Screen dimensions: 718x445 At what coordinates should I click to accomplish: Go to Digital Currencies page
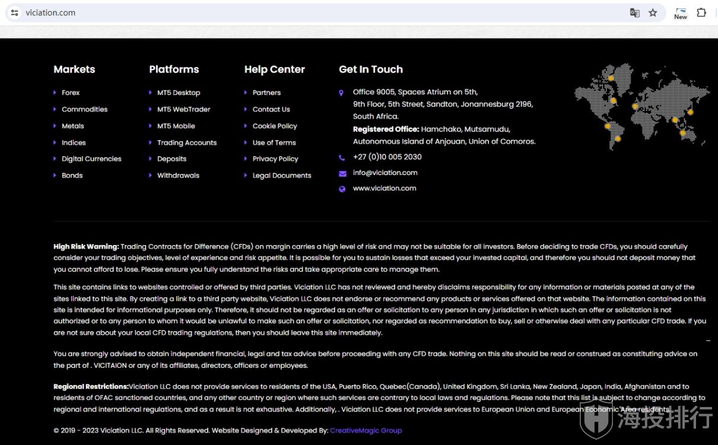pos(91,159)
